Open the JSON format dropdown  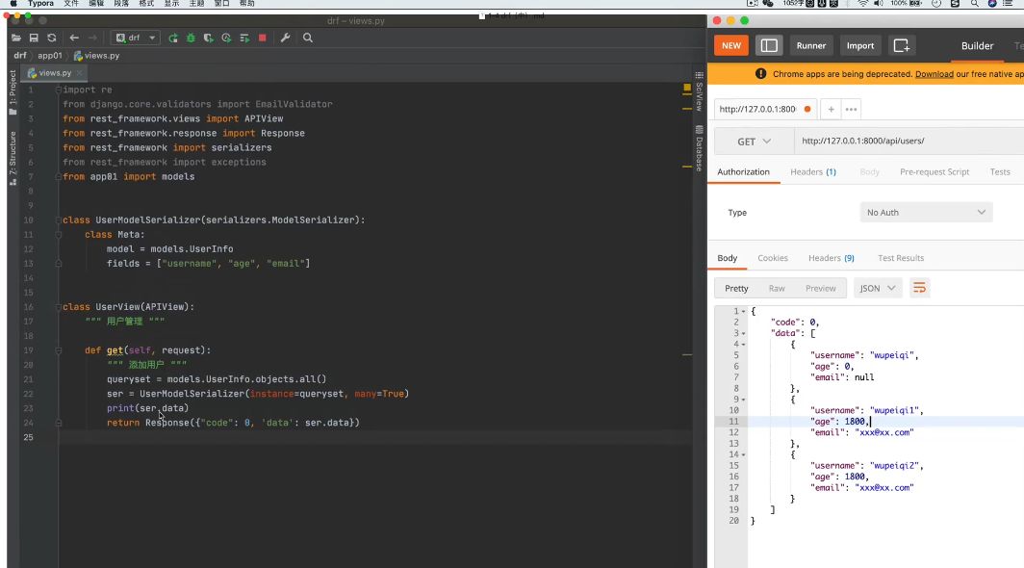[x=877, y=288]
